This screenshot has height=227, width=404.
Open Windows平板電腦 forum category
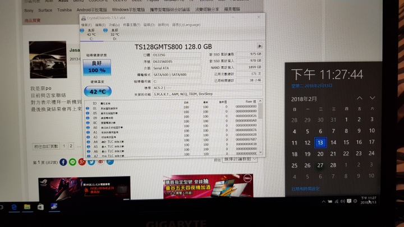pos(128,10)
